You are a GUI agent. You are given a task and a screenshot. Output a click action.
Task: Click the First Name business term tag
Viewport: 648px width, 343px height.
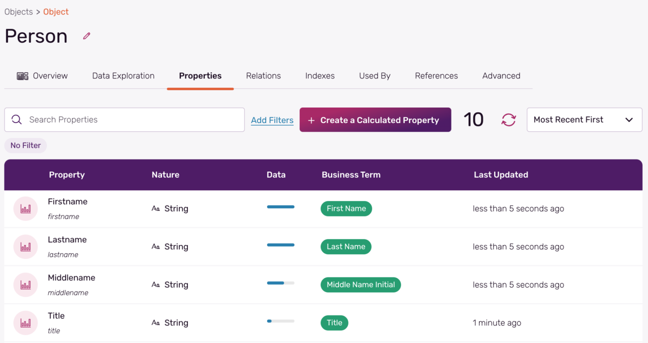[x=346, y=209]
